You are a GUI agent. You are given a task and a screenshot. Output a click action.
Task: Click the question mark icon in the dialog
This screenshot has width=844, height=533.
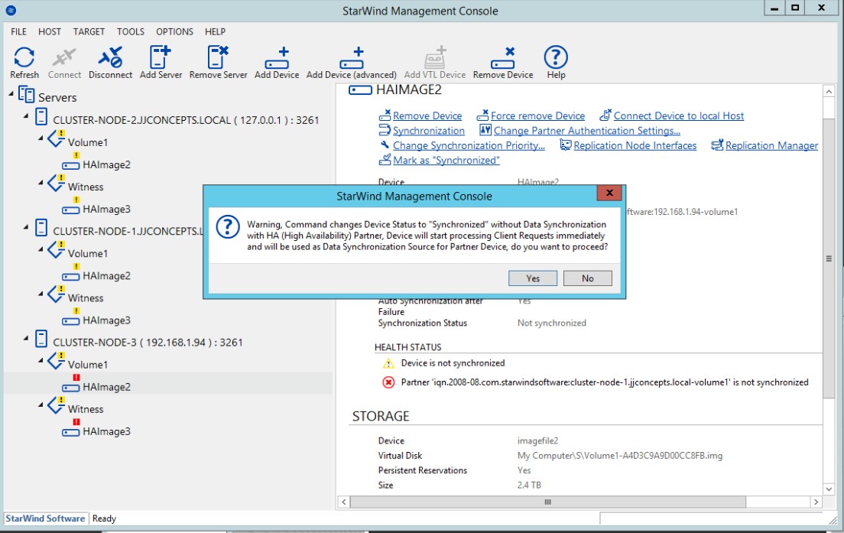[228, 227]
